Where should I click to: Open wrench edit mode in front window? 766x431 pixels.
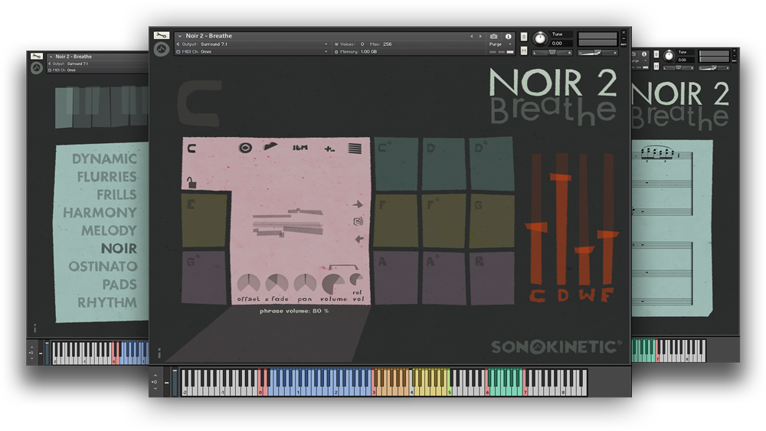point(161,35)
